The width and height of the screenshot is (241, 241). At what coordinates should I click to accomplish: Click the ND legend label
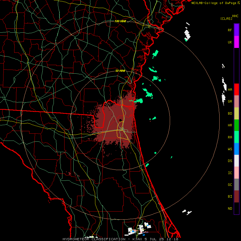pyautogui.click(x=230, y=209)
